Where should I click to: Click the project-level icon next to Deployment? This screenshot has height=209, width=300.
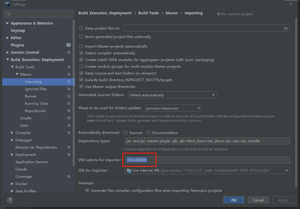pos(69,154)
